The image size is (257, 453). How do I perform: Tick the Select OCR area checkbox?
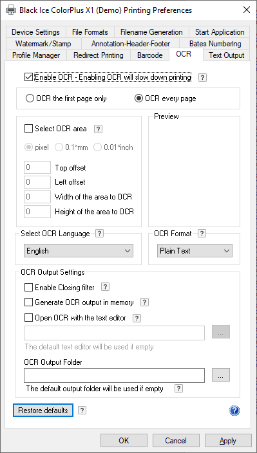point(28,129)
